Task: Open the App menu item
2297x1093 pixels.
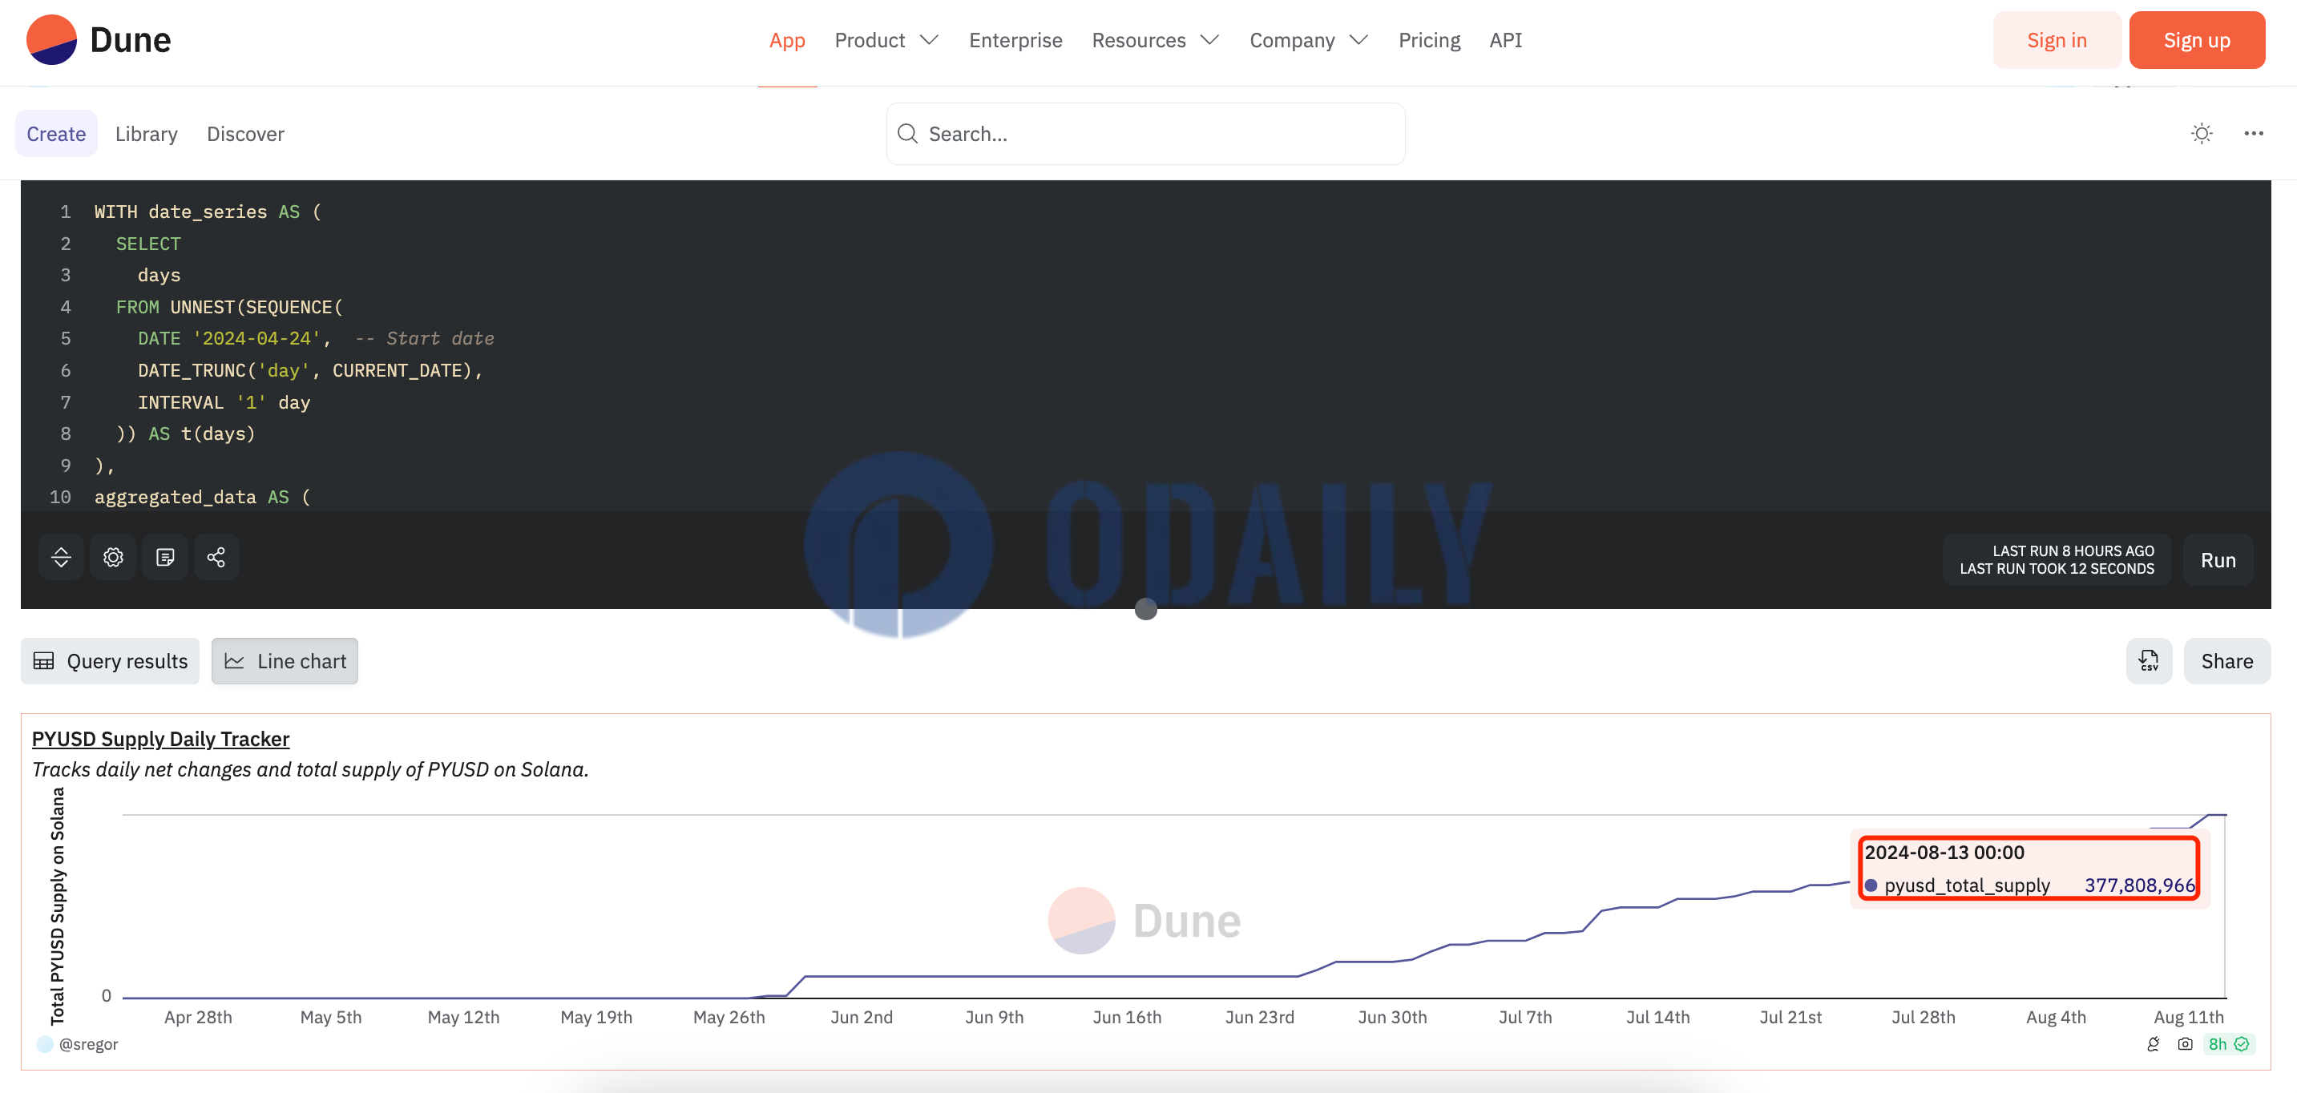Action: 786,40
